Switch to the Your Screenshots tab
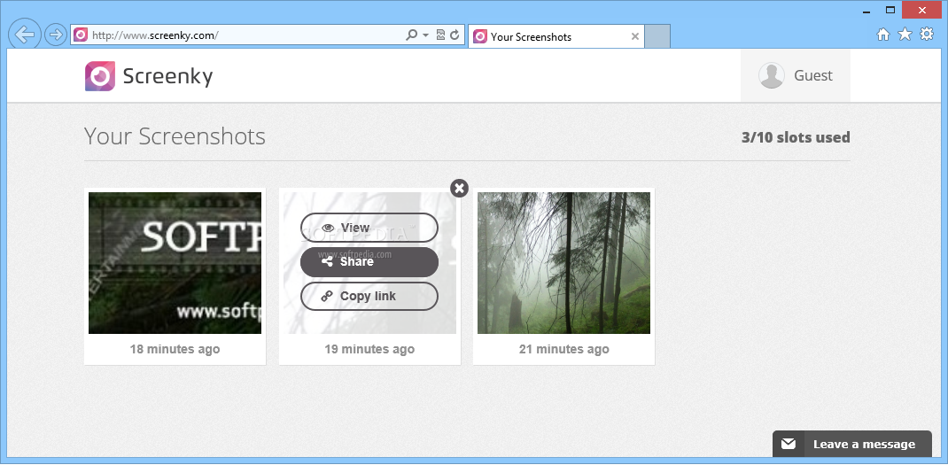 point(556,36)
